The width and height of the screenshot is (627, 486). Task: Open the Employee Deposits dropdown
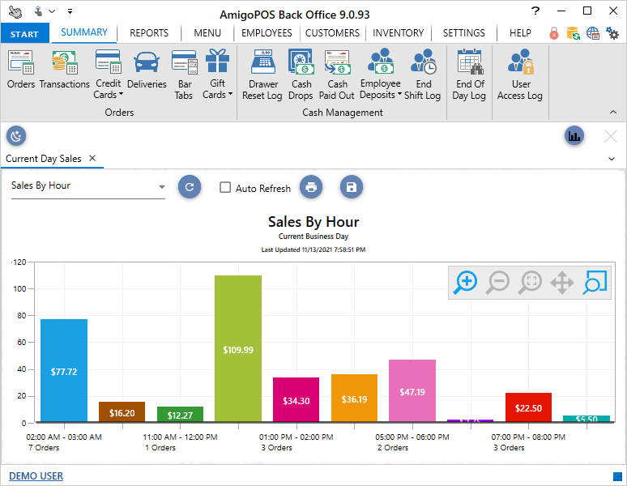click(x=381, y=74)
